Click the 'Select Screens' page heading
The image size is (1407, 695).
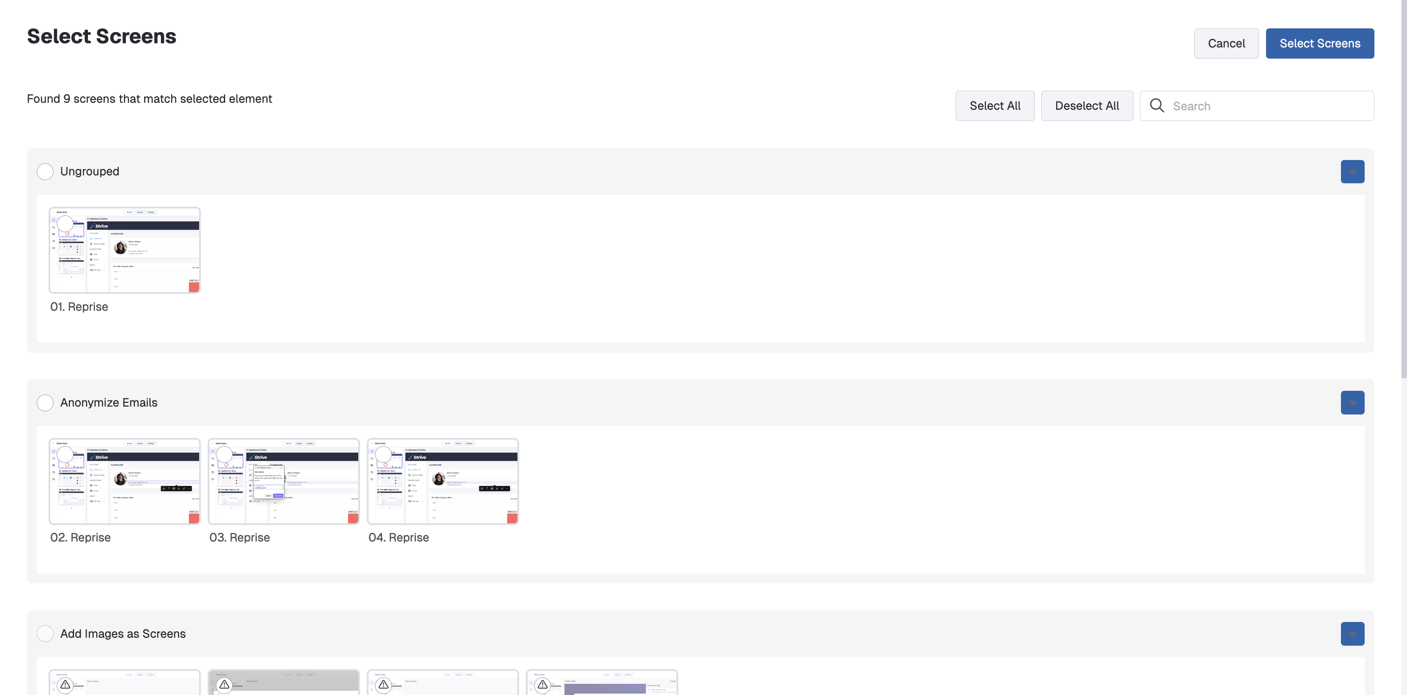(101, 36)
